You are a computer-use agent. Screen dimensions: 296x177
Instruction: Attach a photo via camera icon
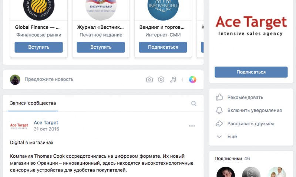149,79
